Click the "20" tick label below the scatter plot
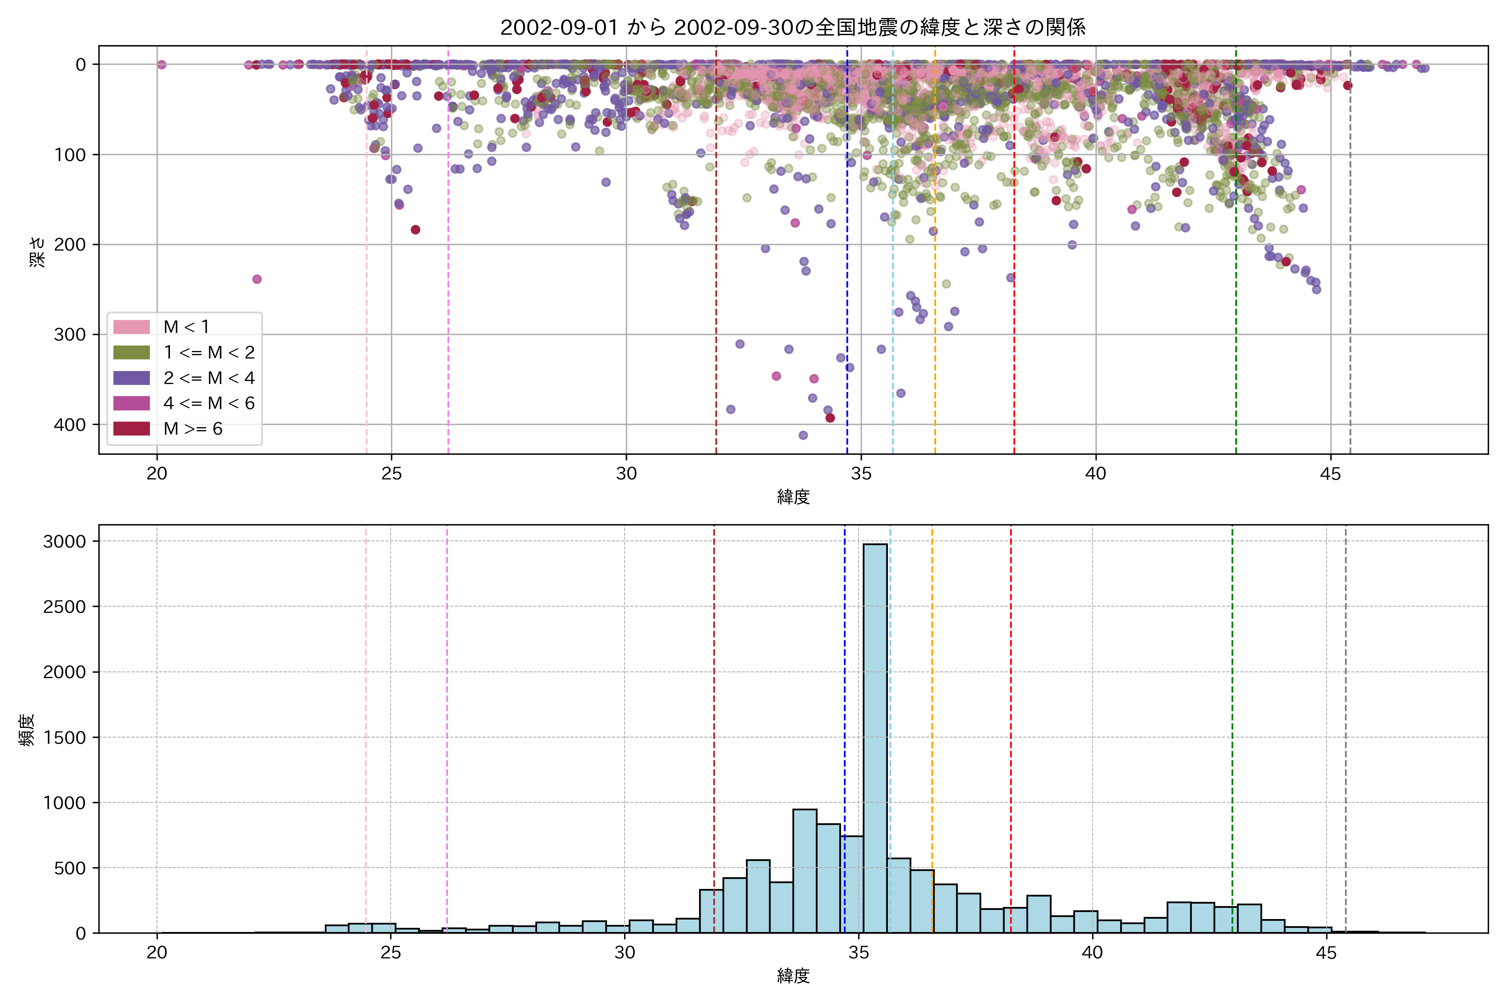The width and height of the screenshot is (1507, 1004). point(157,474)
